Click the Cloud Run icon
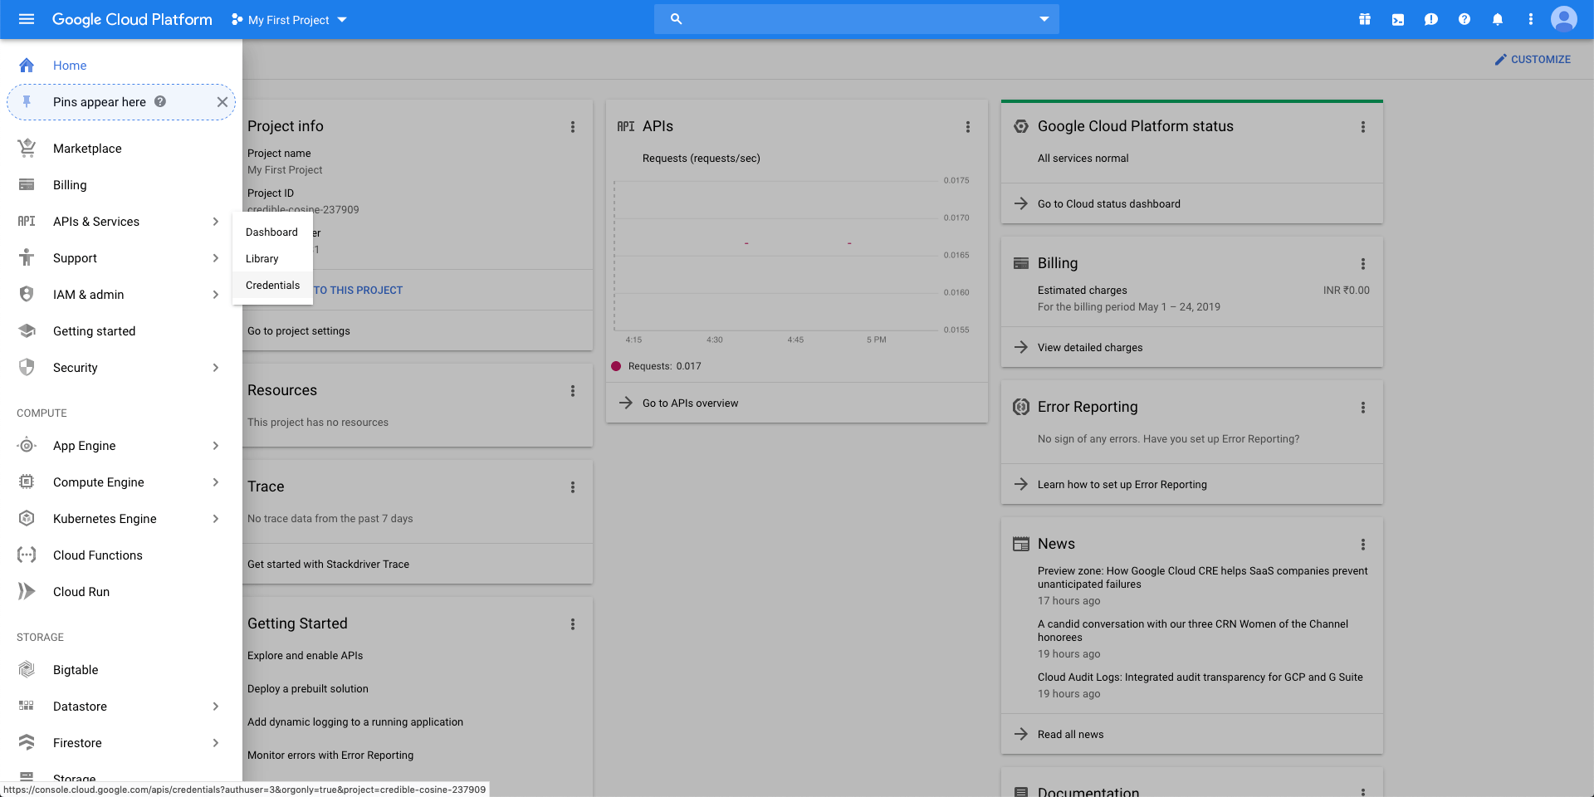Screen dimensions: 1594x797 (27, 591)
